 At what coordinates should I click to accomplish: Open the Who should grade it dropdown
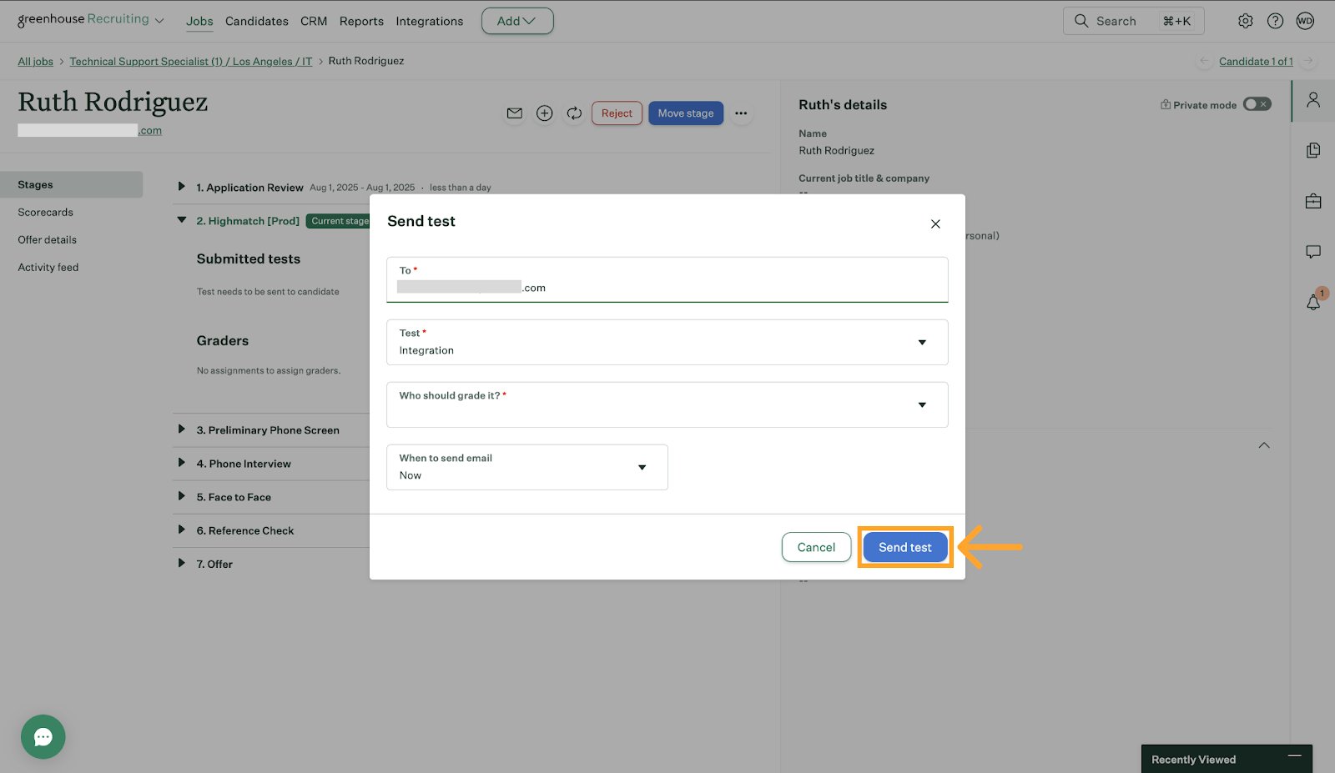pos(667,404)
